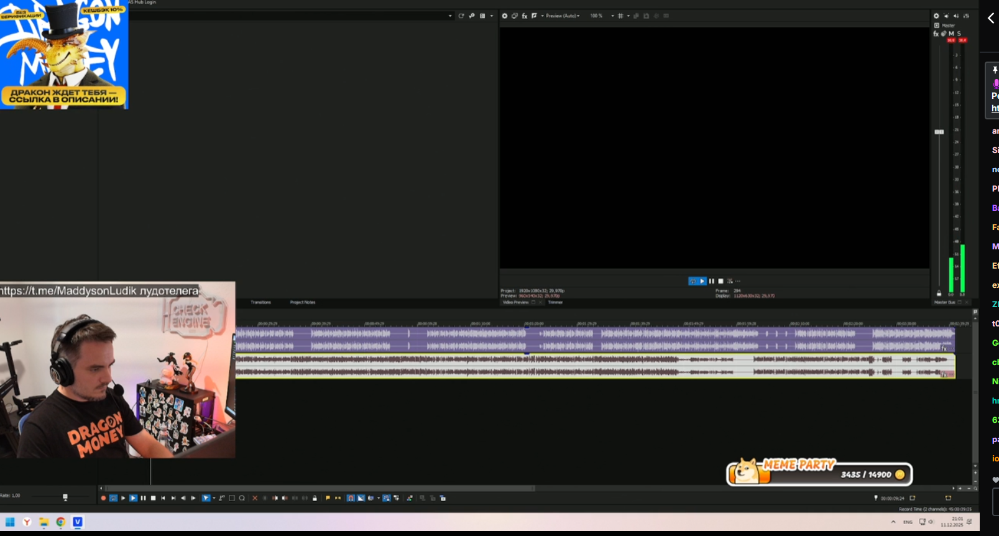The image size is (999, 536).
Task: Go to start of the project
Action: click(x=163, y=498)
